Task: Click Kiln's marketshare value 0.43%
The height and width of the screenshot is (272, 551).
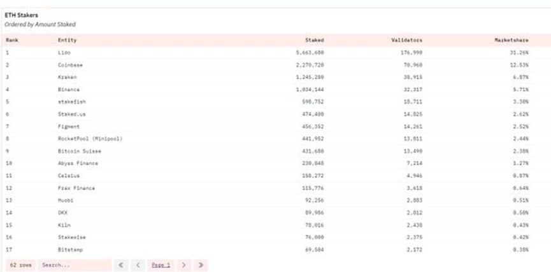Action: pos(521,225)
